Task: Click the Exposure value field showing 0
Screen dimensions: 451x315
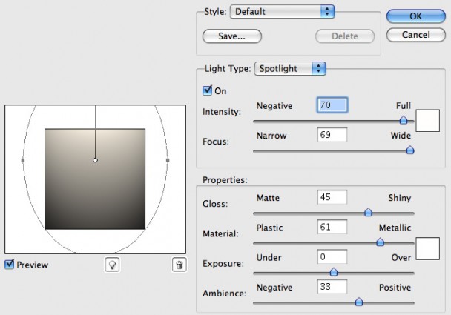Action: coord(332,256)
